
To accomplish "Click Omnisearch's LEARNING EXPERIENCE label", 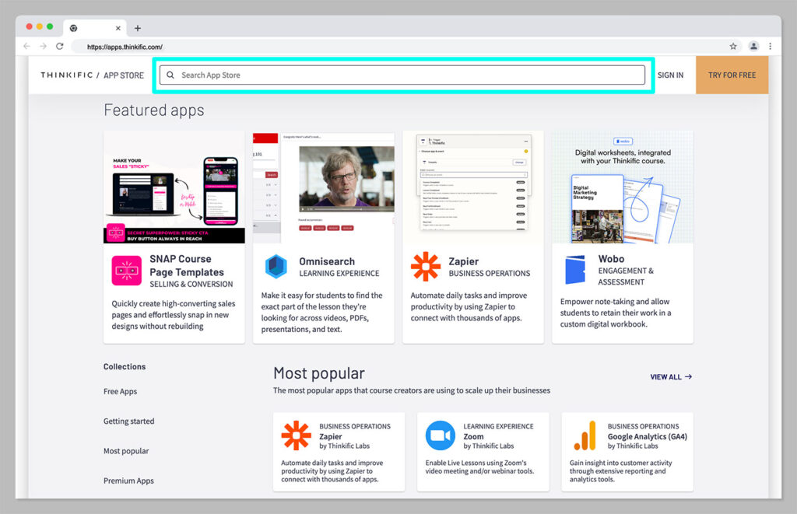I will [x=339, y=273].
